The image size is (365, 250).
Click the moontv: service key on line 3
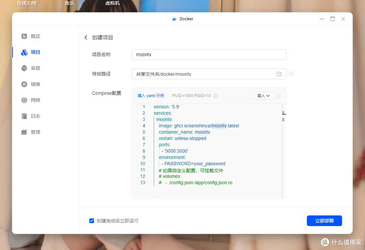(164, 119)
